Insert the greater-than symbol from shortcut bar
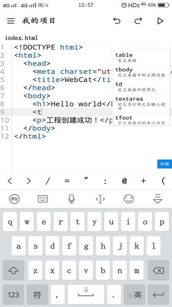The width and height of the screenshot is (172, 307). tap(29, 181)
